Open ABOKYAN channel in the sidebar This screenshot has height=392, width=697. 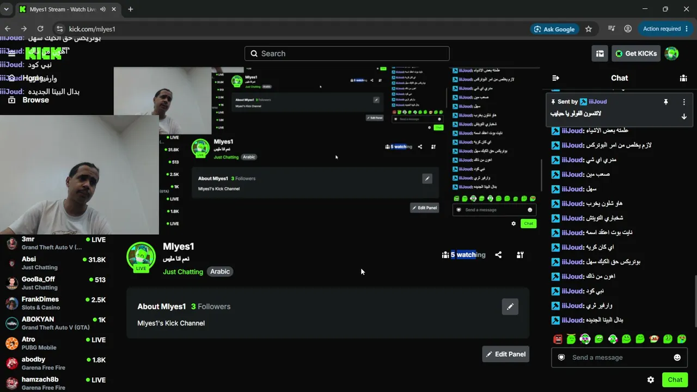(56, 323)
